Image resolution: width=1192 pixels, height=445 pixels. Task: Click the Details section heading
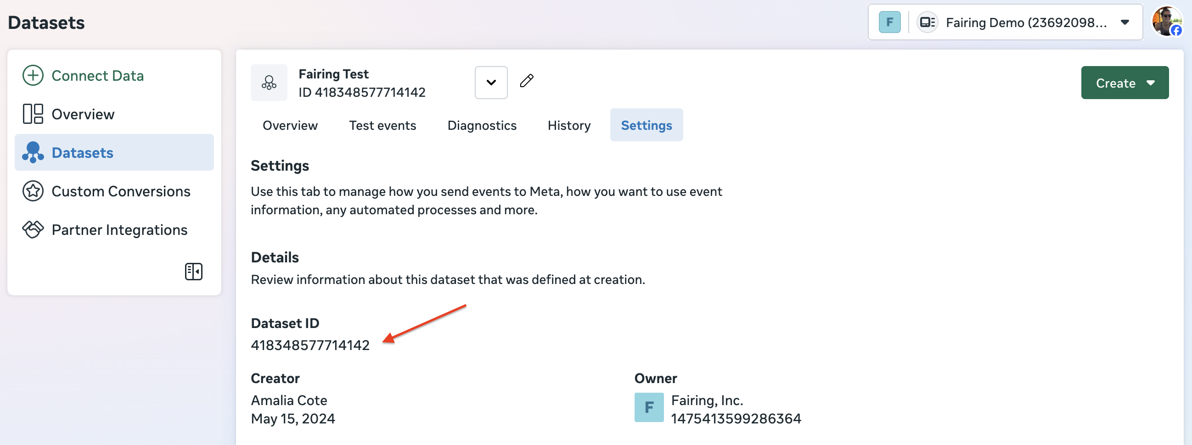[x=275, y=257]
